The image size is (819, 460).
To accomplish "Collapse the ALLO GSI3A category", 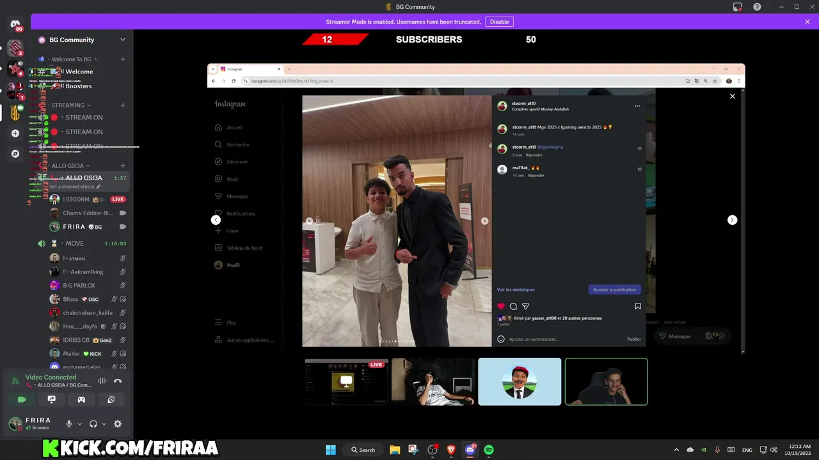I will click(67, 166).
